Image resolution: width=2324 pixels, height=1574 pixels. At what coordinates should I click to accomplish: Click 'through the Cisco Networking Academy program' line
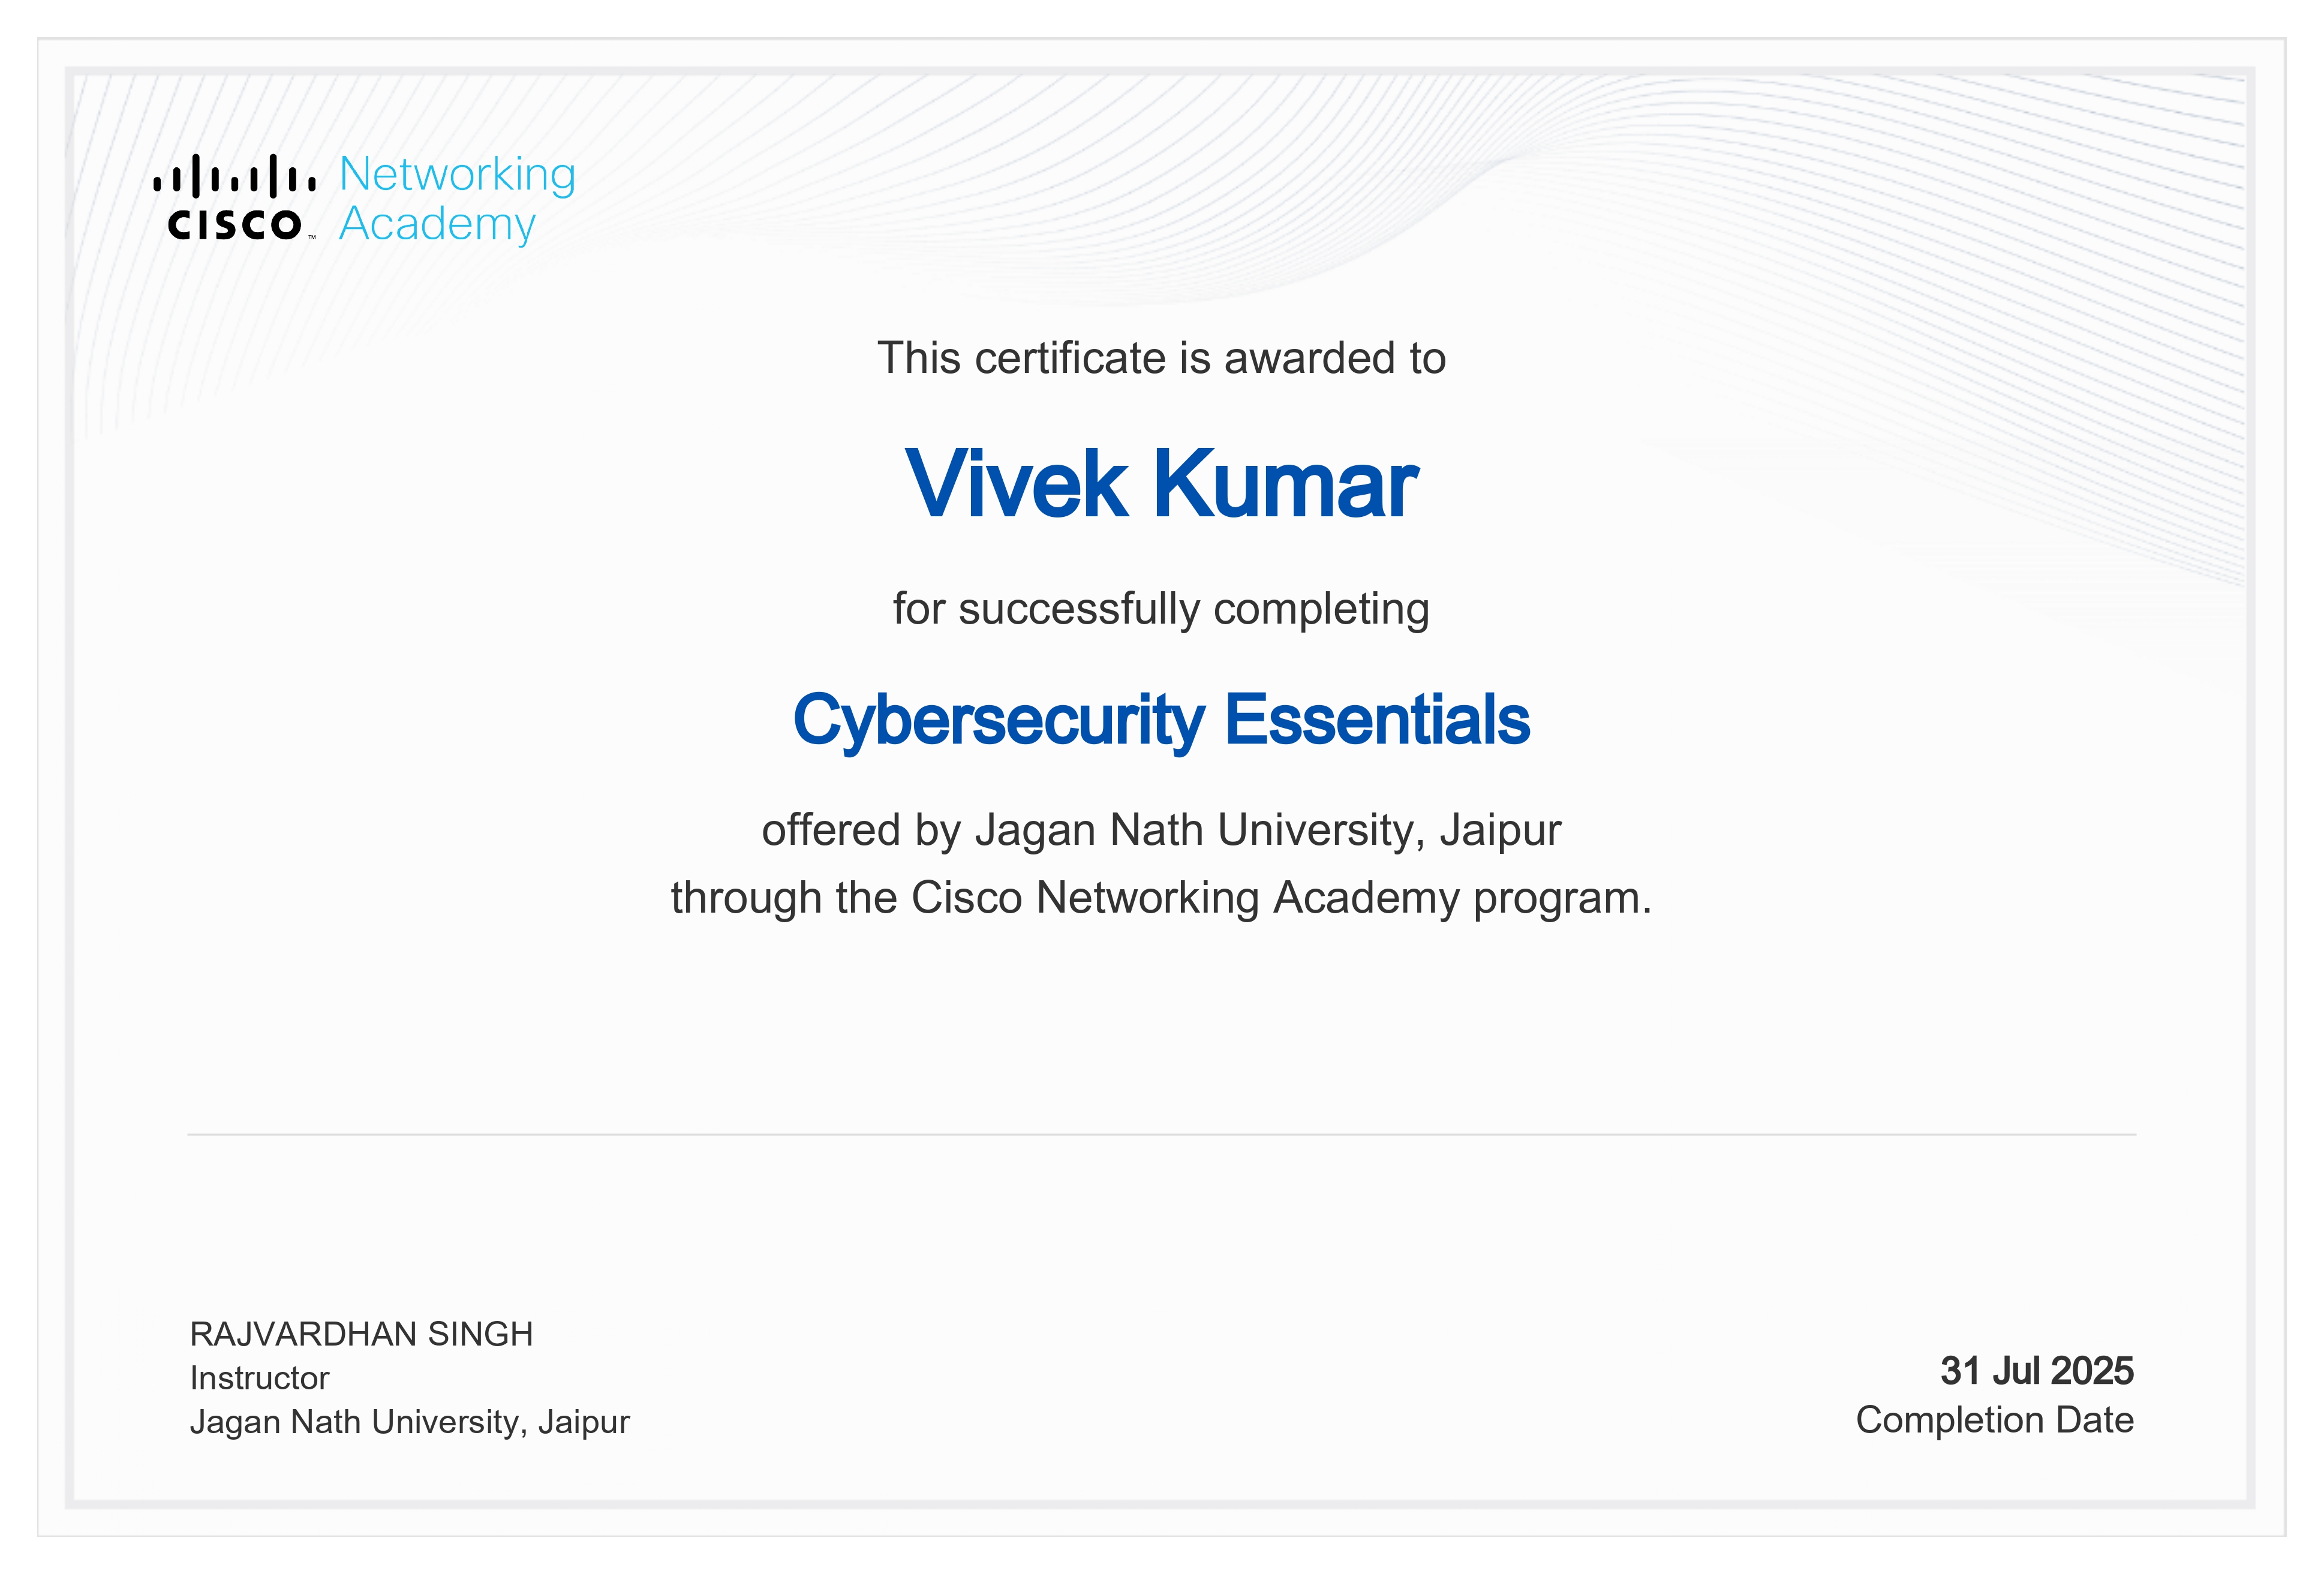[1161, 898]
